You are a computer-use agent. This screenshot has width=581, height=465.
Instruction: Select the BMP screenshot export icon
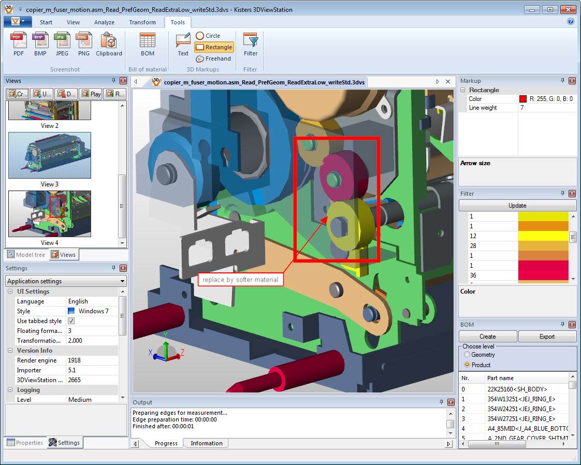(x=40, y=46)
